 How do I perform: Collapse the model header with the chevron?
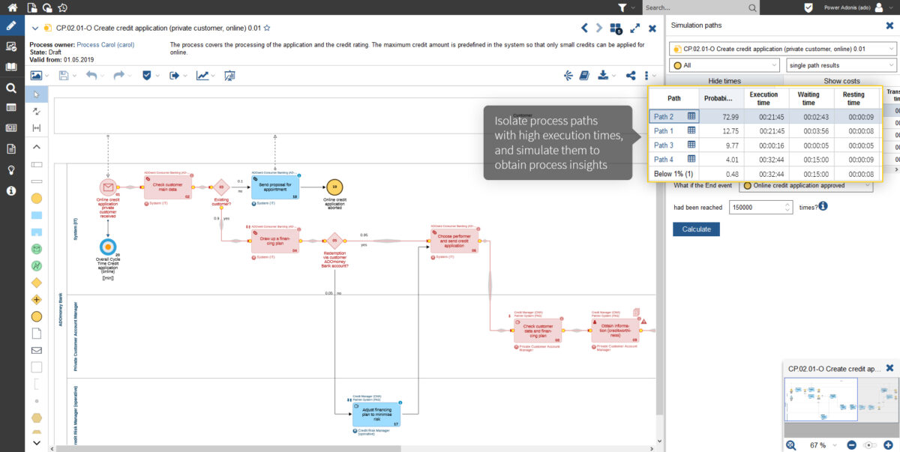point(35,28)
